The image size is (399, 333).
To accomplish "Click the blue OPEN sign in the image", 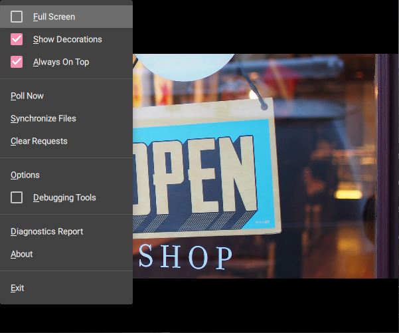I will point(199,173).
